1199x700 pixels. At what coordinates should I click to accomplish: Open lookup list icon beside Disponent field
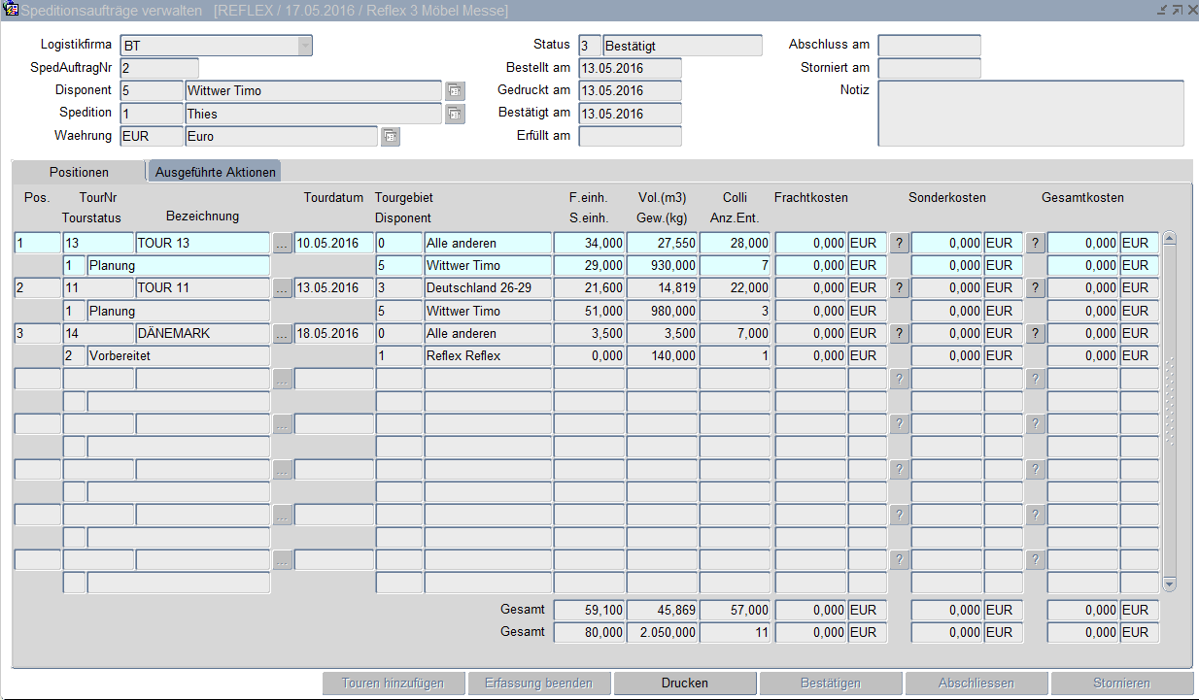point(455,90)
